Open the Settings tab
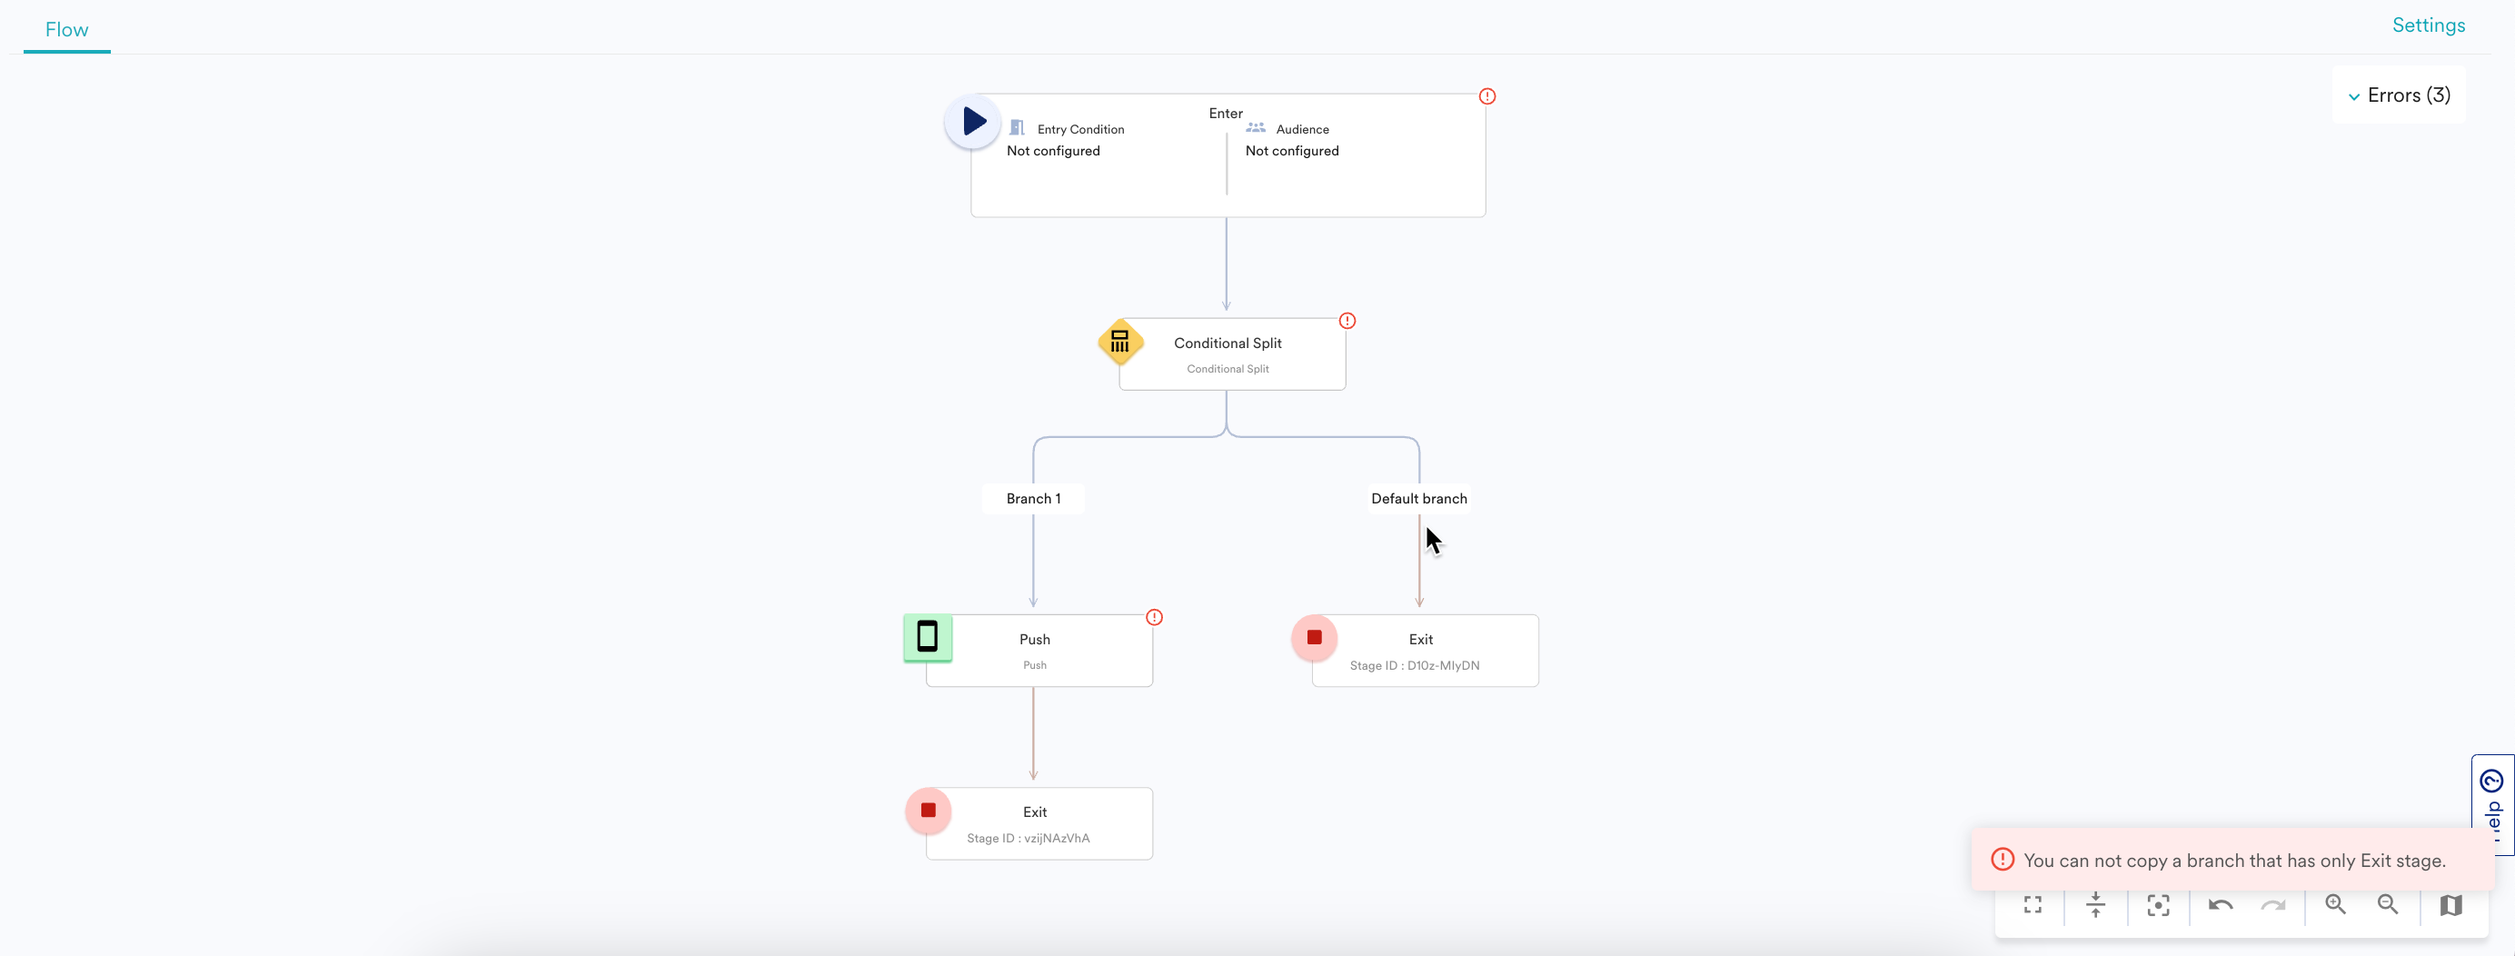2515x956 pixels. tap(2428, 25)
